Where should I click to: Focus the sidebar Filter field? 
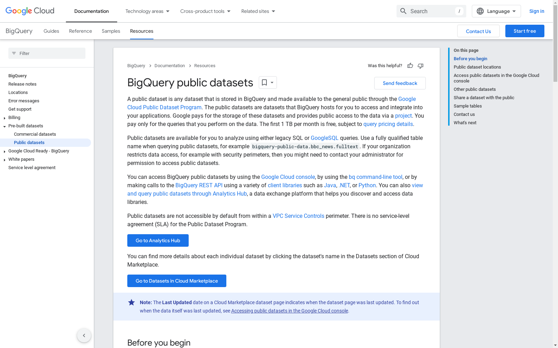click(47, 53)
